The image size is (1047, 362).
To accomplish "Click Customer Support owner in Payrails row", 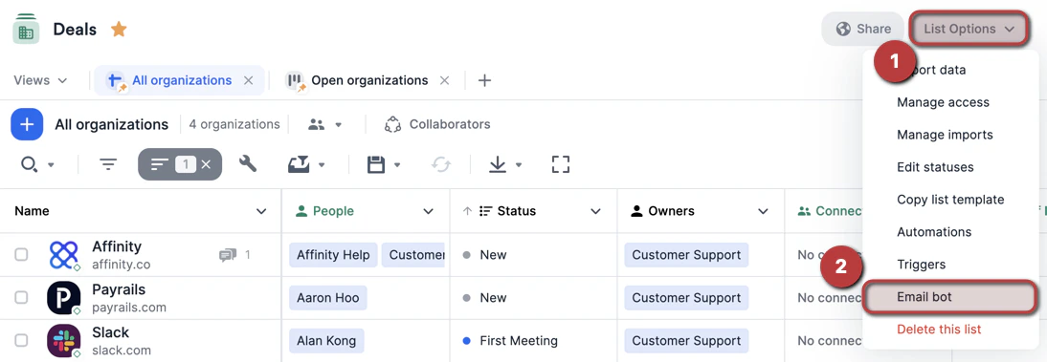I will pyautogui.click(x=686, y=298).
